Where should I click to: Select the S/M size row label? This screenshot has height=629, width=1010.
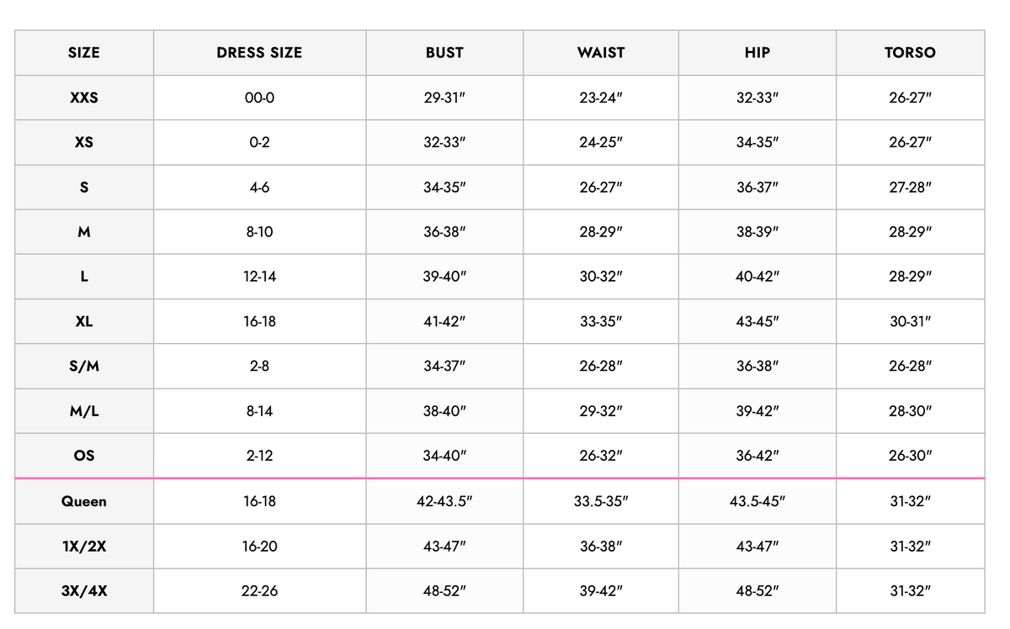click(84, 367)
